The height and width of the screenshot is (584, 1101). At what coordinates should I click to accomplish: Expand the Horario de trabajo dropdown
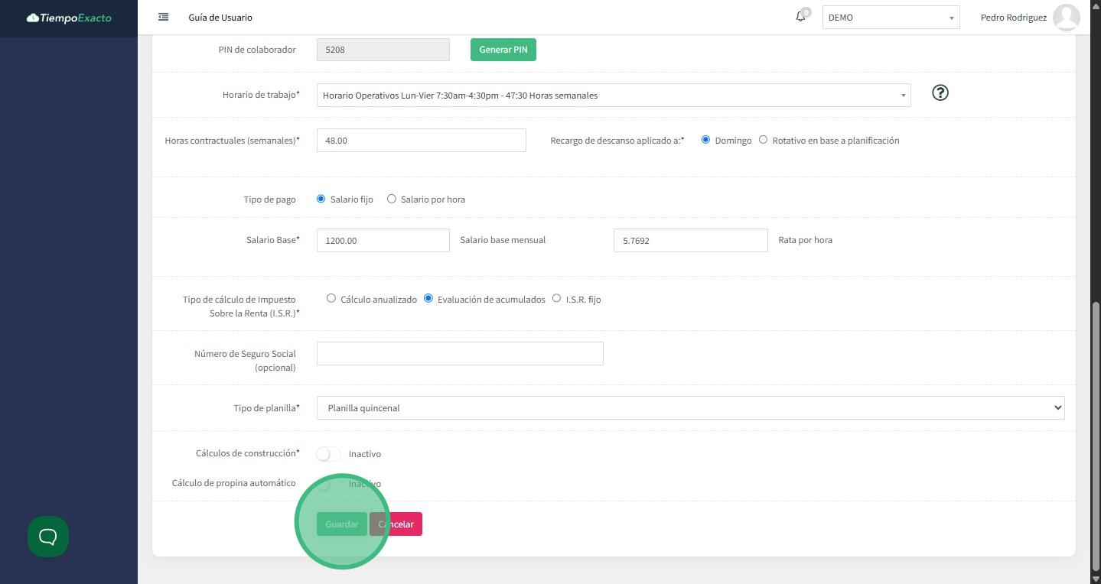613,96
